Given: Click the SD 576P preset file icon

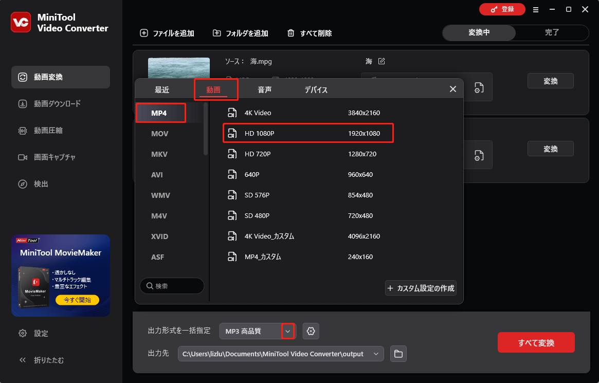Looking at the screenshot, I should (x=232, y=195).
